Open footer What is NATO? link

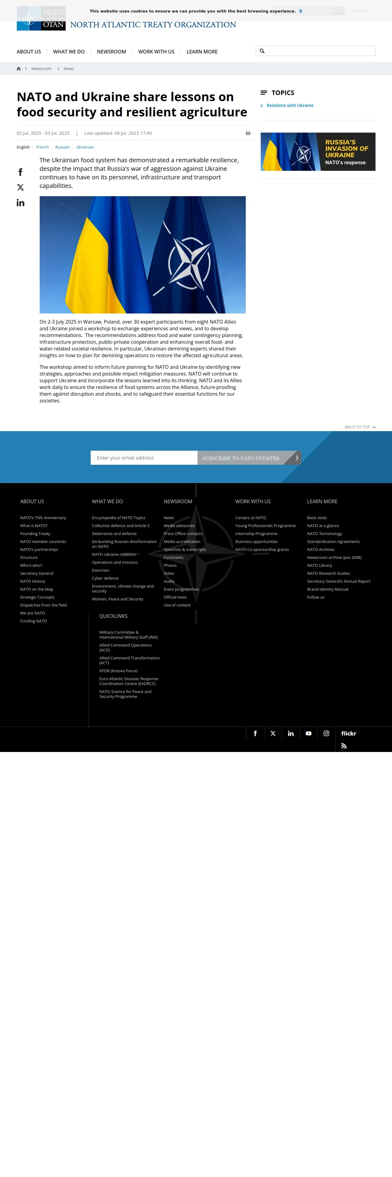point(34,526)
